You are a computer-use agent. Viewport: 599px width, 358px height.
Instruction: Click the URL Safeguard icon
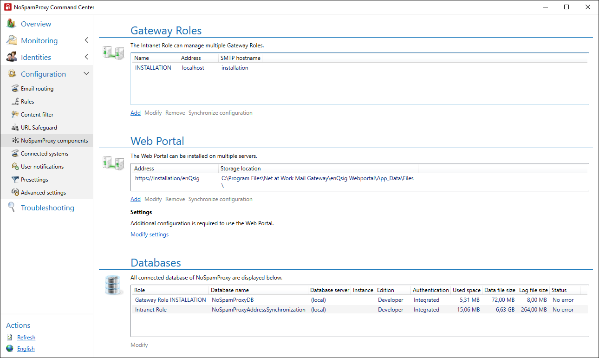tap(15, 128)
